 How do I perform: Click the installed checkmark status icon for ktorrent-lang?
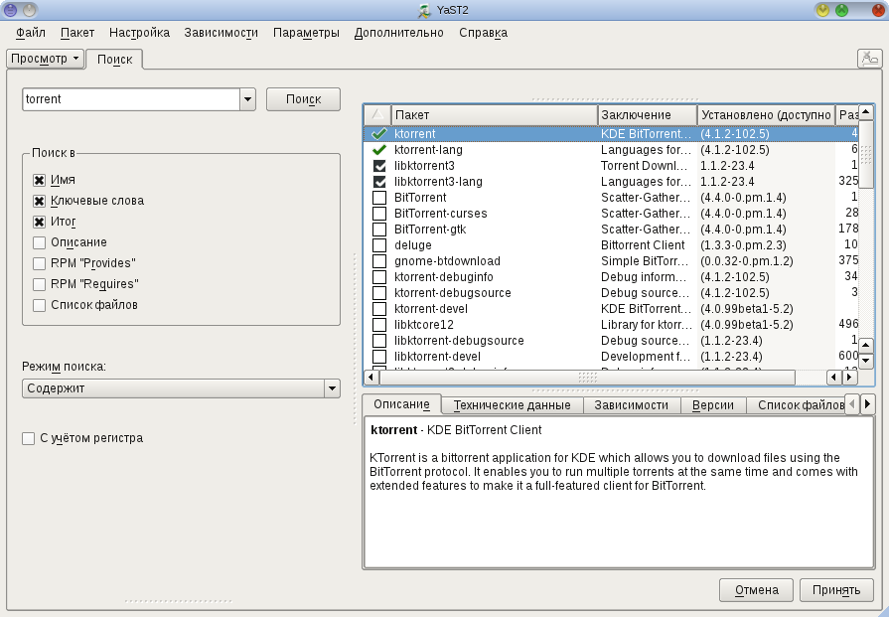pos(379,150)
